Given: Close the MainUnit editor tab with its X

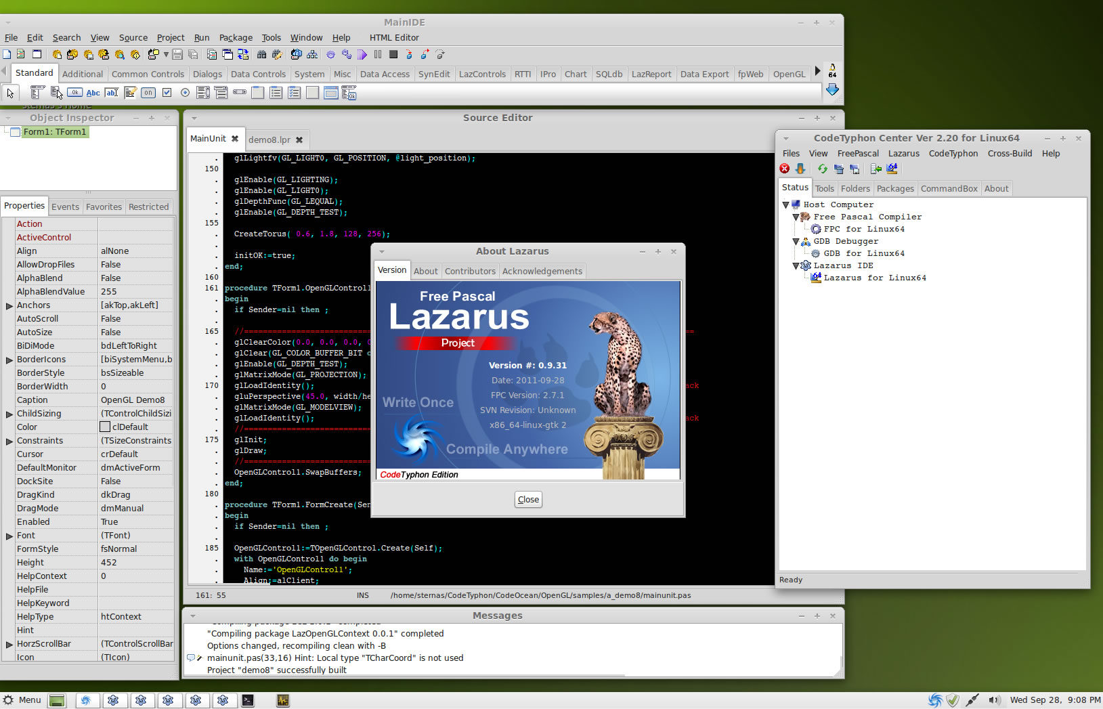Looking at the screenshot, I should click(235, 138).
